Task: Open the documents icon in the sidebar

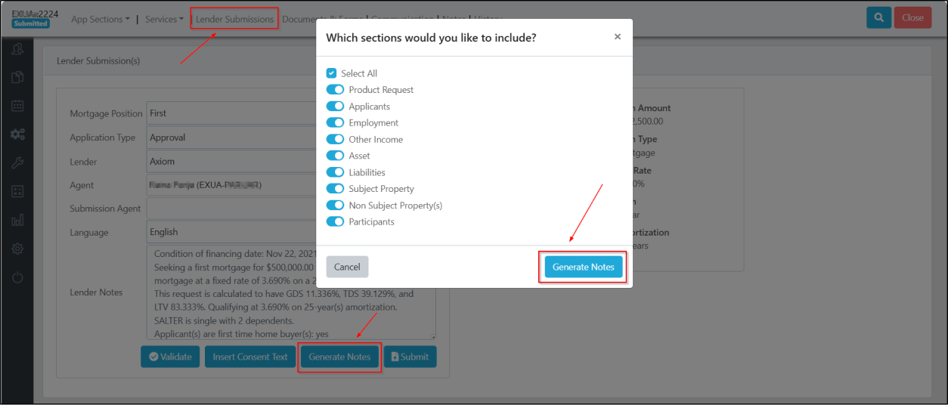Action: [x=17, y=77]
